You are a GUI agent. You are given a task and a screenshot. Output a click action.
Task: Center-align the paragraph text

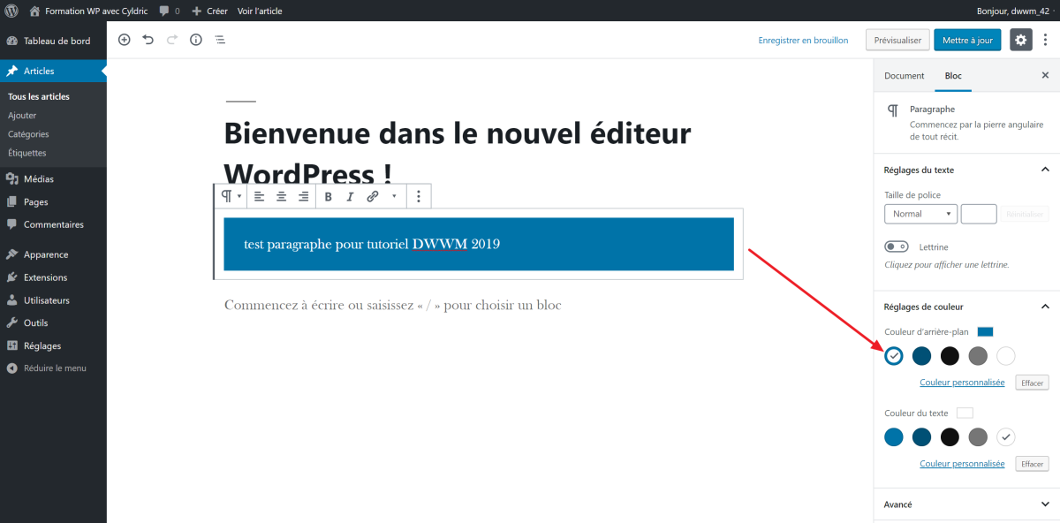282,196
